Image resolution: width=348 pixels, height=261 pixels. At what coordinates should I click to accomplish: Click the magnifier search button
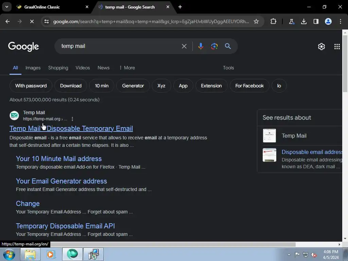pos(228,46)
